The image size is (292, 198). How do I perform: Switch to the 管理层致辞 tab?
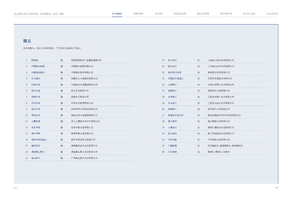pos(138,14)
